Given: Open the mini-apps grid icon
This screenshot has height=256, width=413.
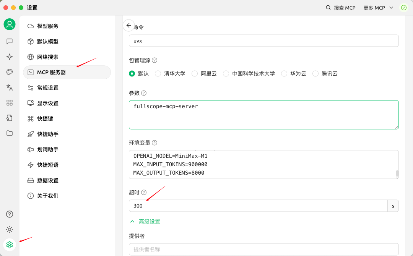Looking at the screenshot, I should click(x=10, y=102).
